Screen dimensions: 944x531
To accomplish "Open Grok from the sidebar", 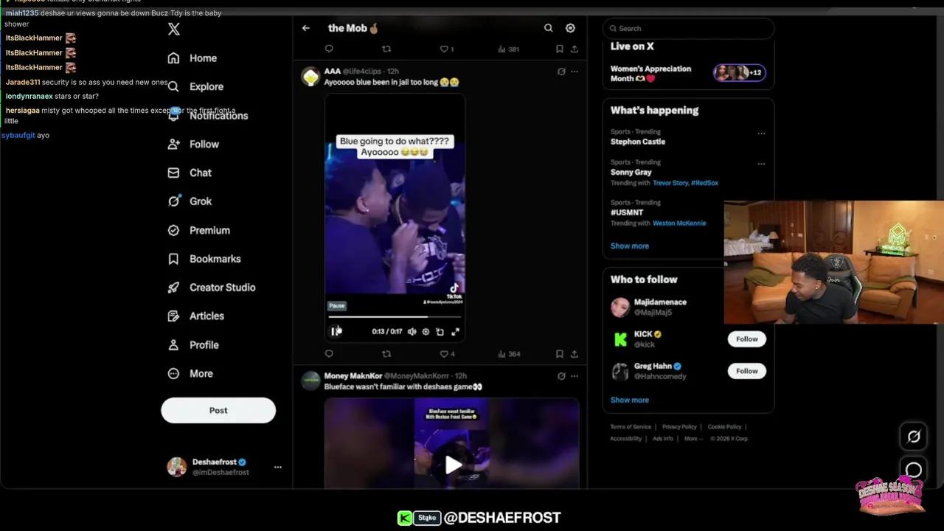I will [190, 201].
